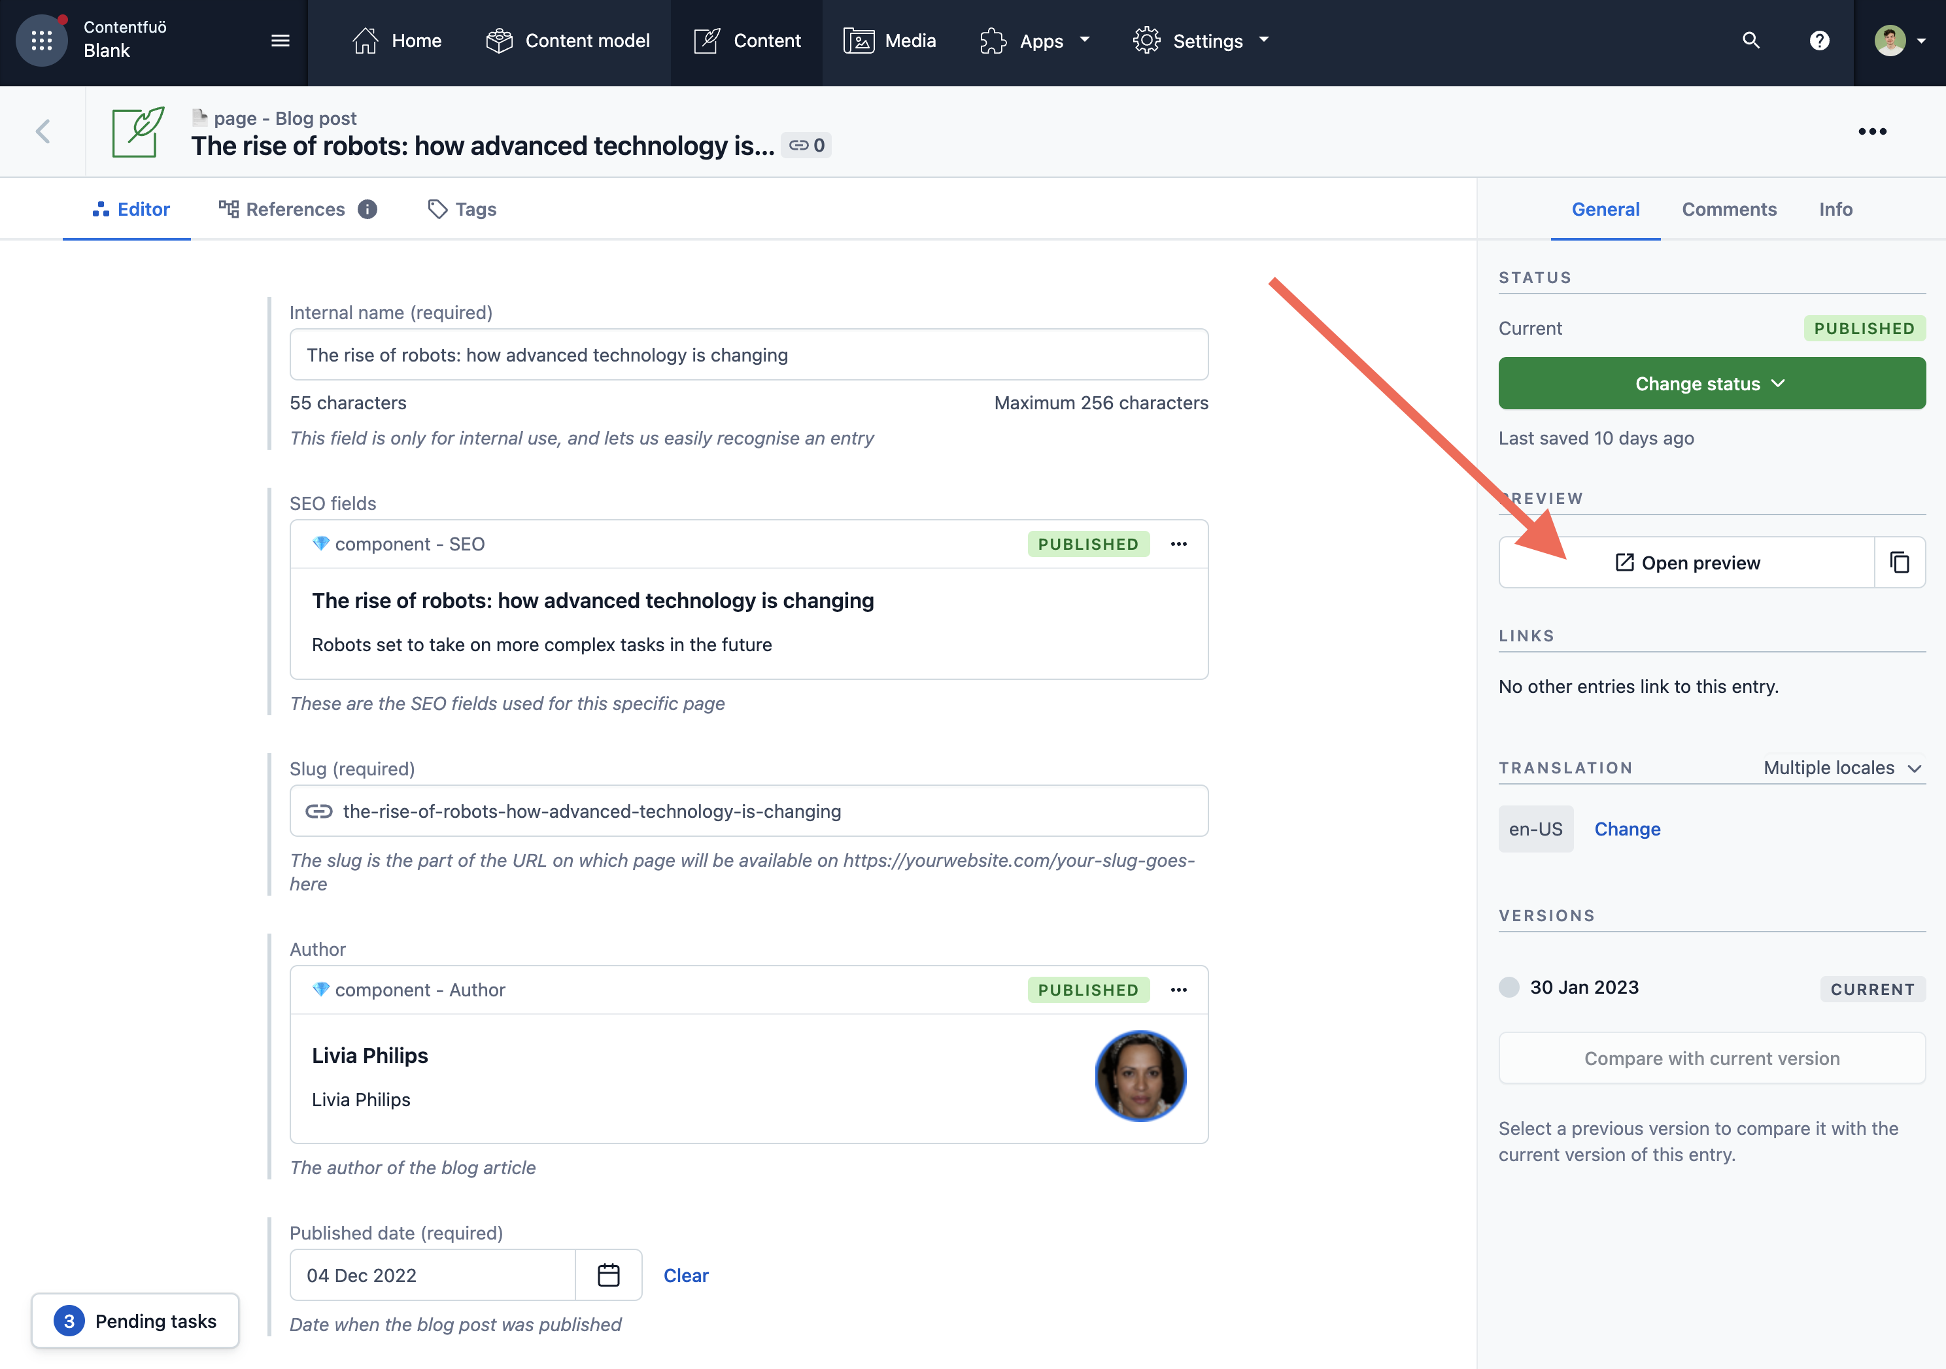Viewport: 1946px width, 1369px height.
Task: Expand the Change status dropdown
Action: [1712, 382]
